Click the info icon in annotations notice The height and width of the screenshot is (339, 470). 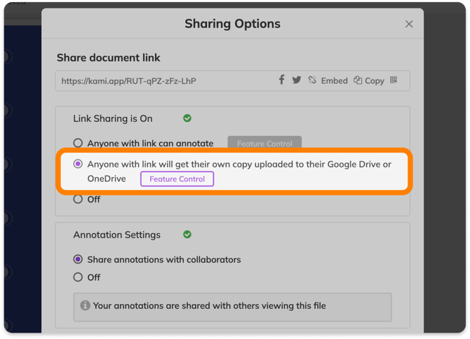pyautogui.click(x=85, y=305)
